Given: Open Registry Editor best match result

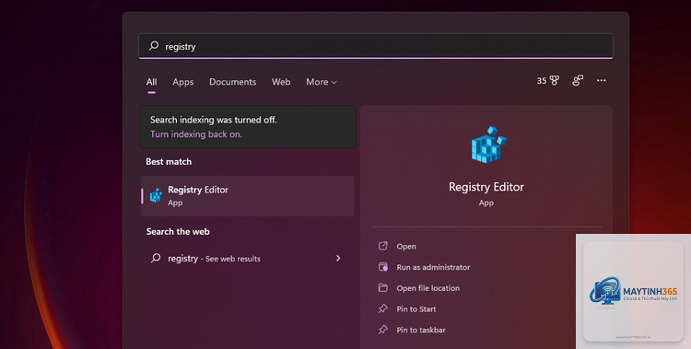Looking at the screenshot, I should tap(248, 196).
